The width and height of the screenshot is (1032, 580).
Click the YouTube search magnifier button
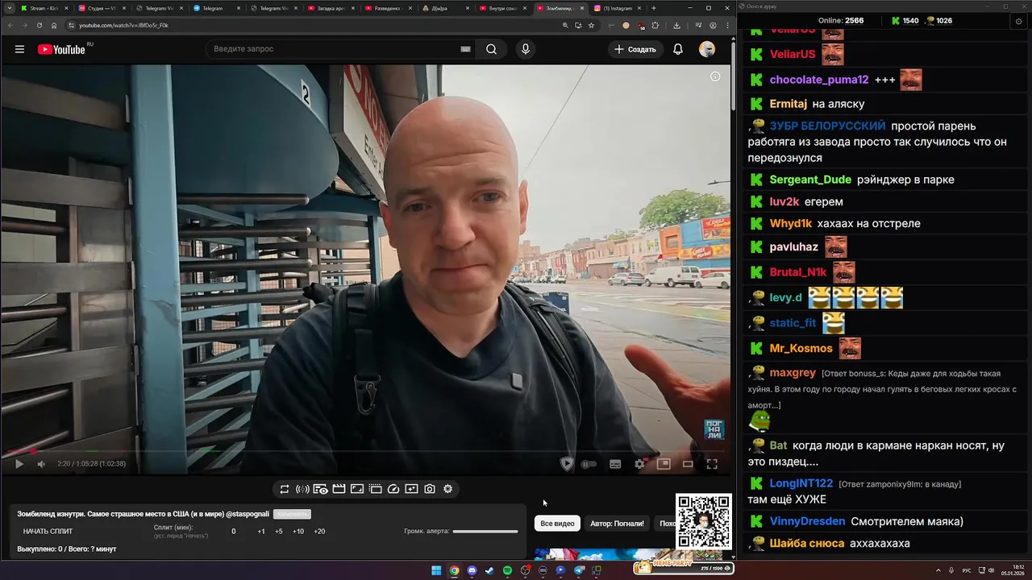click(x=491, y=49)
